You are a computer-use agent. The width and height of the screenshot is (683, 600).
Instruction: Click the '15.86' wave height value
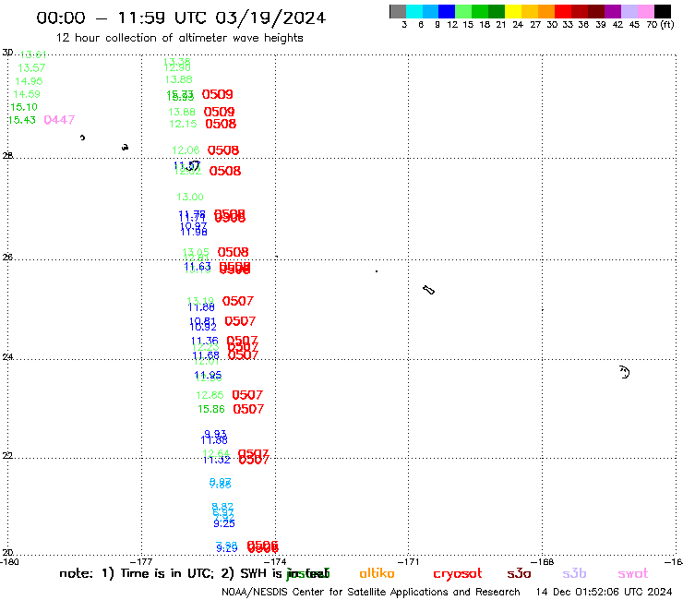coord(211,409)
